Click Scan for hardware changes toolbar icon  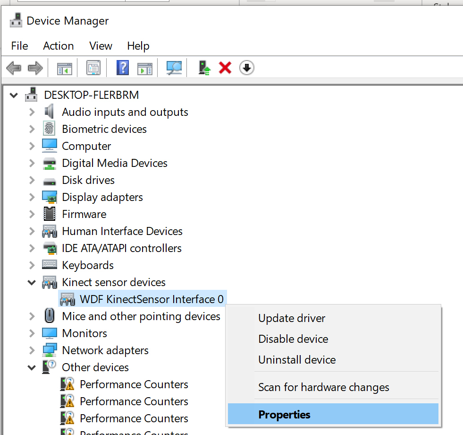point(174,68)
